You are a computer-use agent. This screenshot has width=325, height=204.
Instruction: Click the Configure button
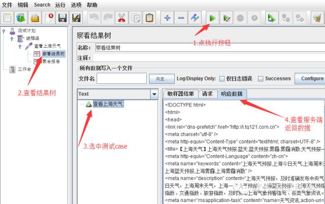tap(310, 78)
